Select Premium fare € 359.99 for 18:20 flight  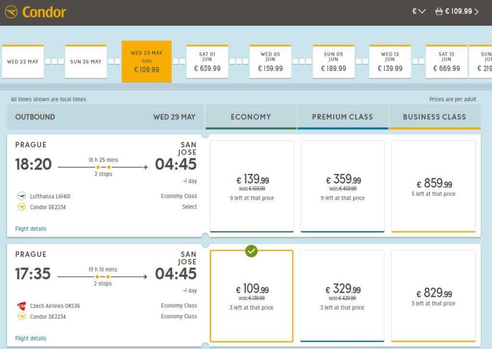point(343,186)
